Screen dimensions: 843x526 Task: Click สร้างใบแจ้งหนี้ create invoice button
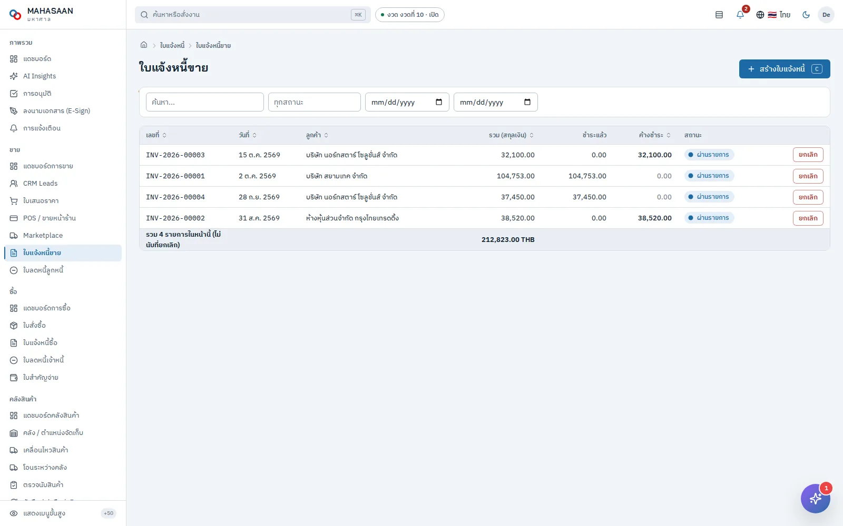[x=785, y=69]
